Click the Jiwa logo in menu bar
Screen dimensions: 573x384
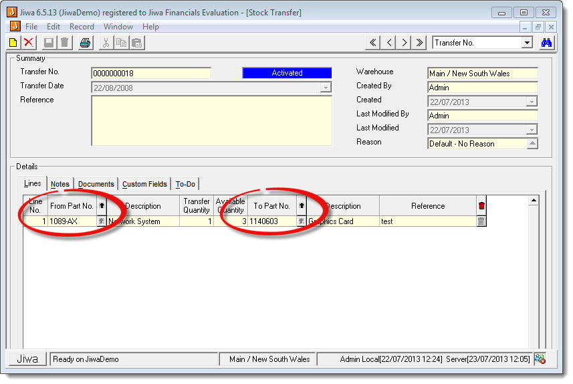(x=15, y=26)
